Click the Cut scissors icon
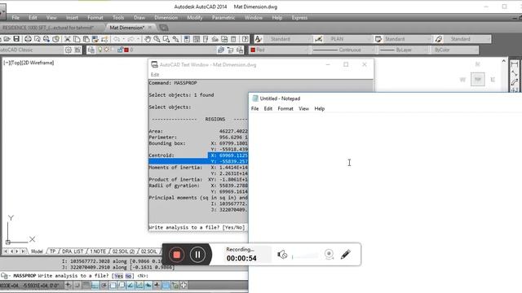This screenshot has width=522, height=293. point(67,39)
